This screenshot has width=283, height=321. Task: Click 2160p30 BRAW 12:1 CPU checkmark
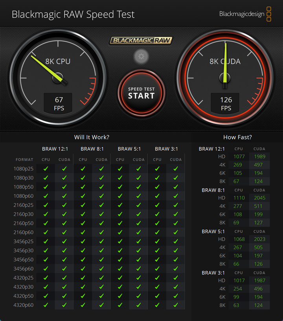pyautogui.click(x=46, y=214)
